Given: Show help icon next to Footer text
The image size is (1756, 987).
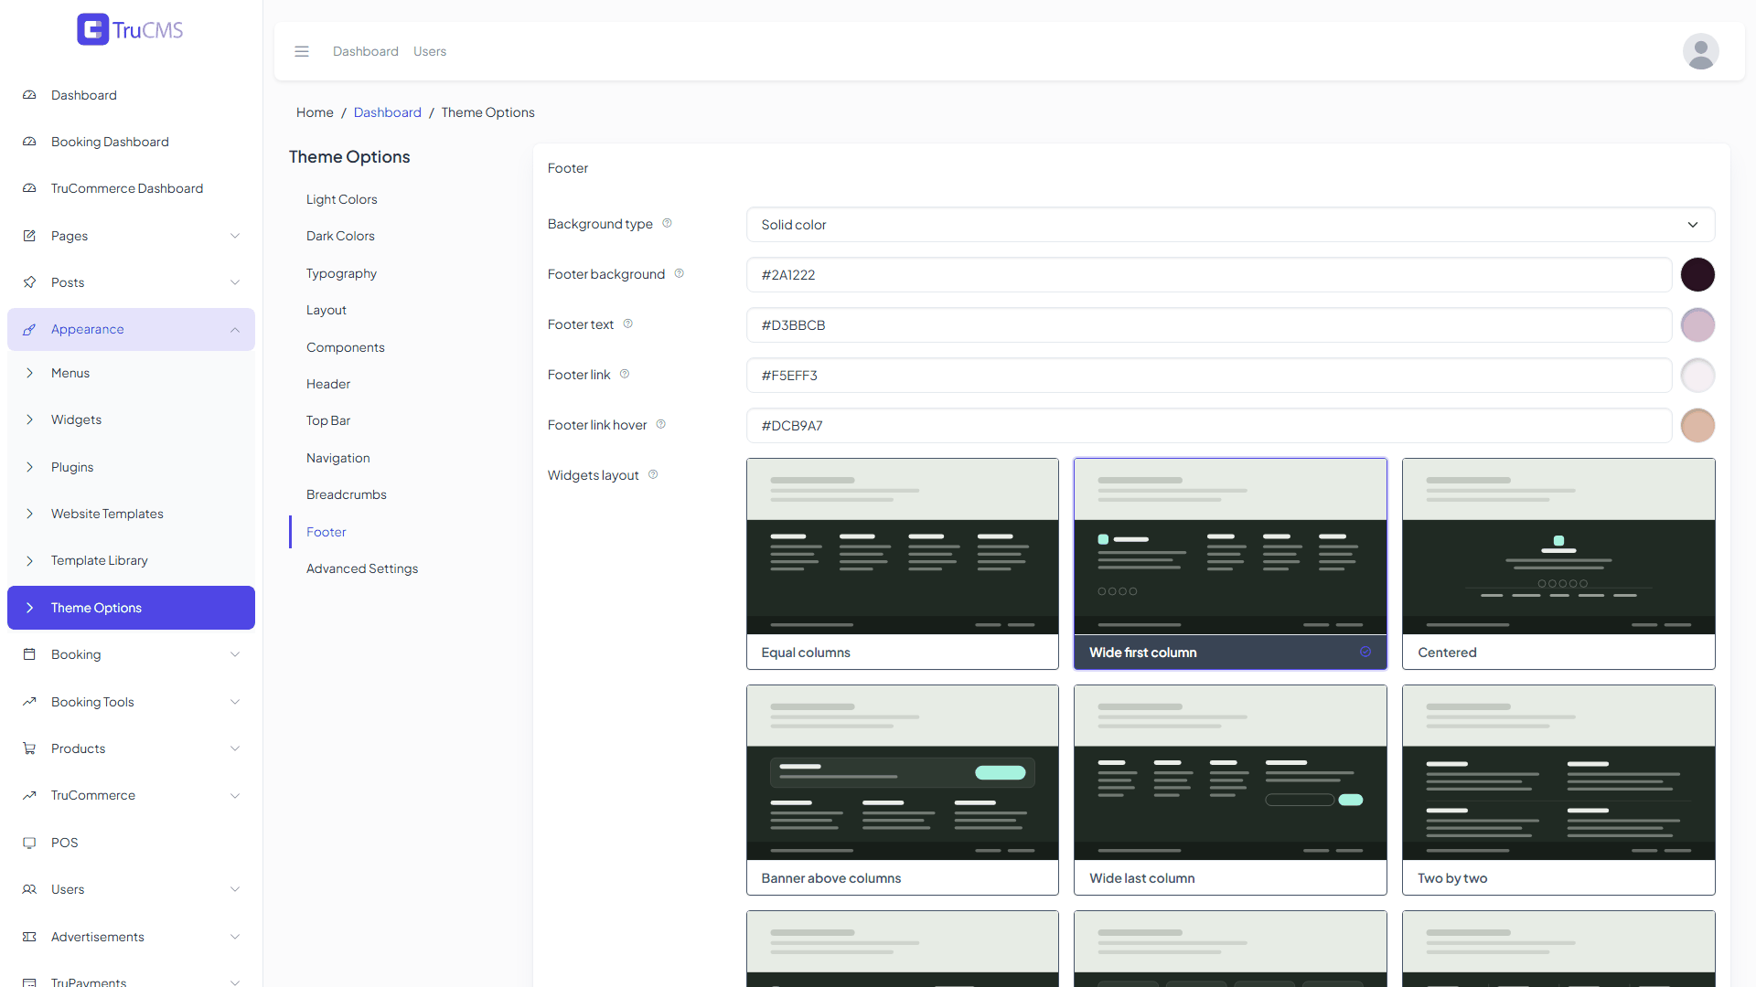Looking at the screenshot, I should click(627, 324).
